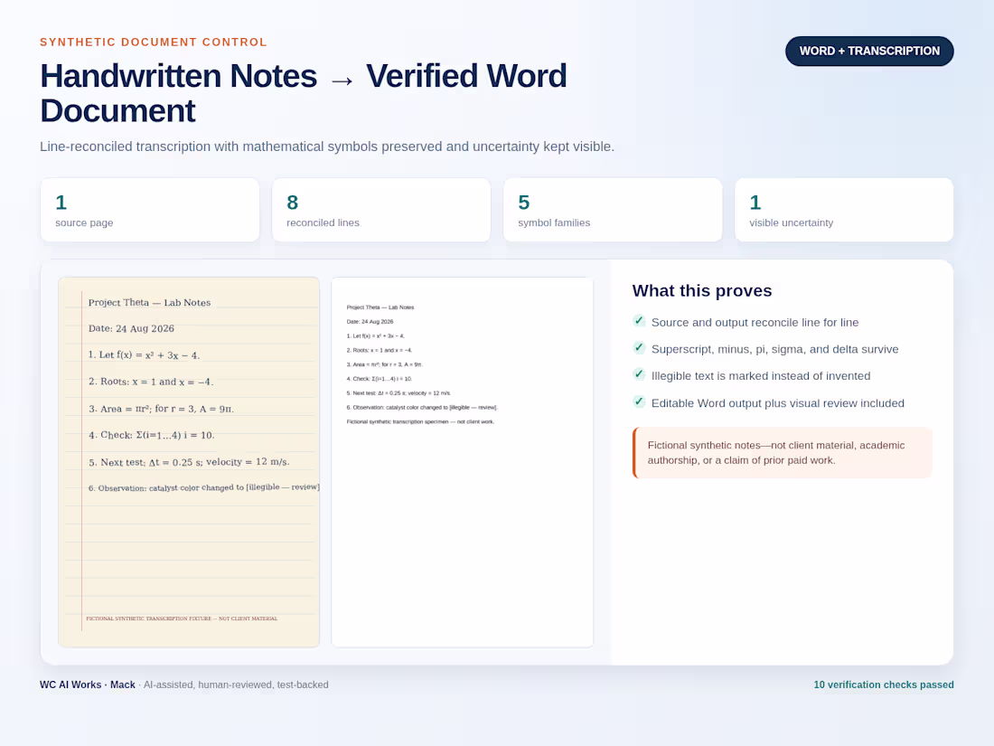Click the WORD + TRANSCRIPTION badge
Screen dimensions: 994x746
(869, 52)
